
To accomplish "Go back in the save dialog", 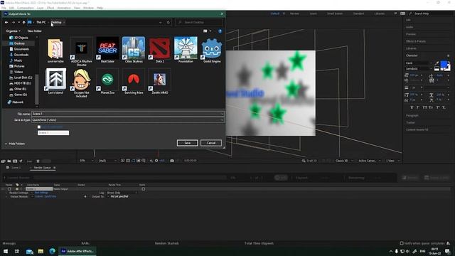I will [6, 22].
